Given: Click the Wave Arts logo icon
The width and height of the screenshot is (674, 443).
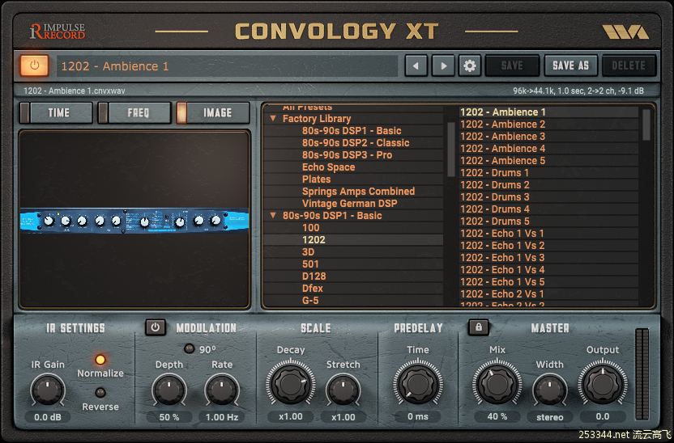Looking at the screenshot, I should (625, 32).
